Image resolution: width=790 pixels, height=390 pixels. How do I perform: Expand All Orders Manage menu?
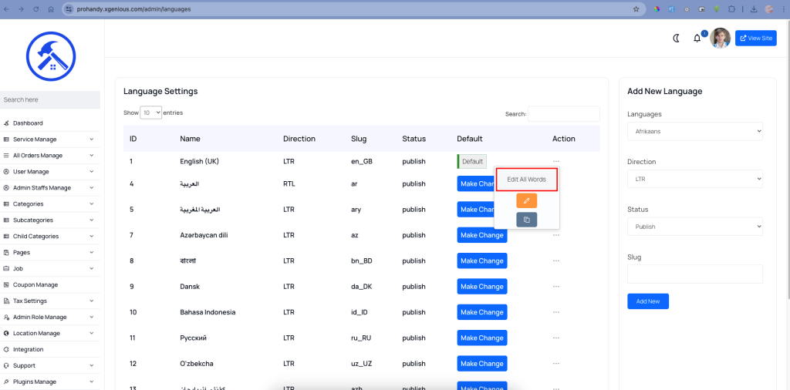pyautogui.click(x=50, y=156)
